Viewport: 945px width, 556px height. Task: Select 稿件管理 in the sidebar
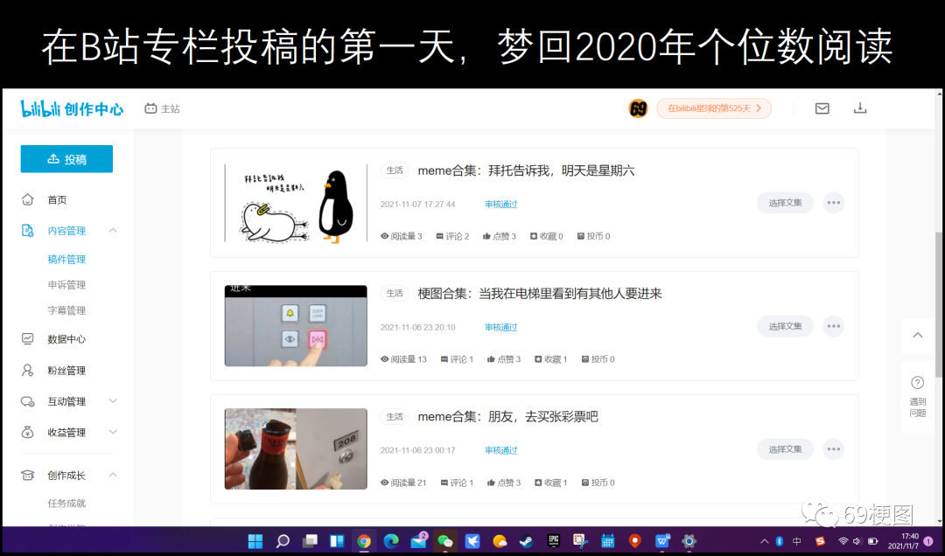click(66, 259)
